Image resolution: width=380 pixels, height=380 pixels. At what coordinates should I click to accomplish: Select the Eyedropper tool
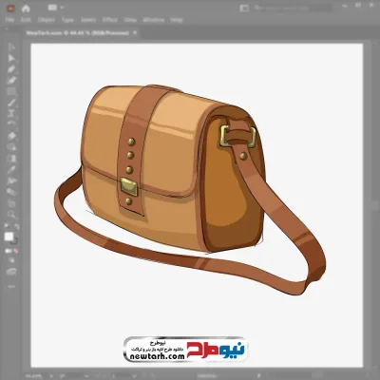click(x=11, y=169)
